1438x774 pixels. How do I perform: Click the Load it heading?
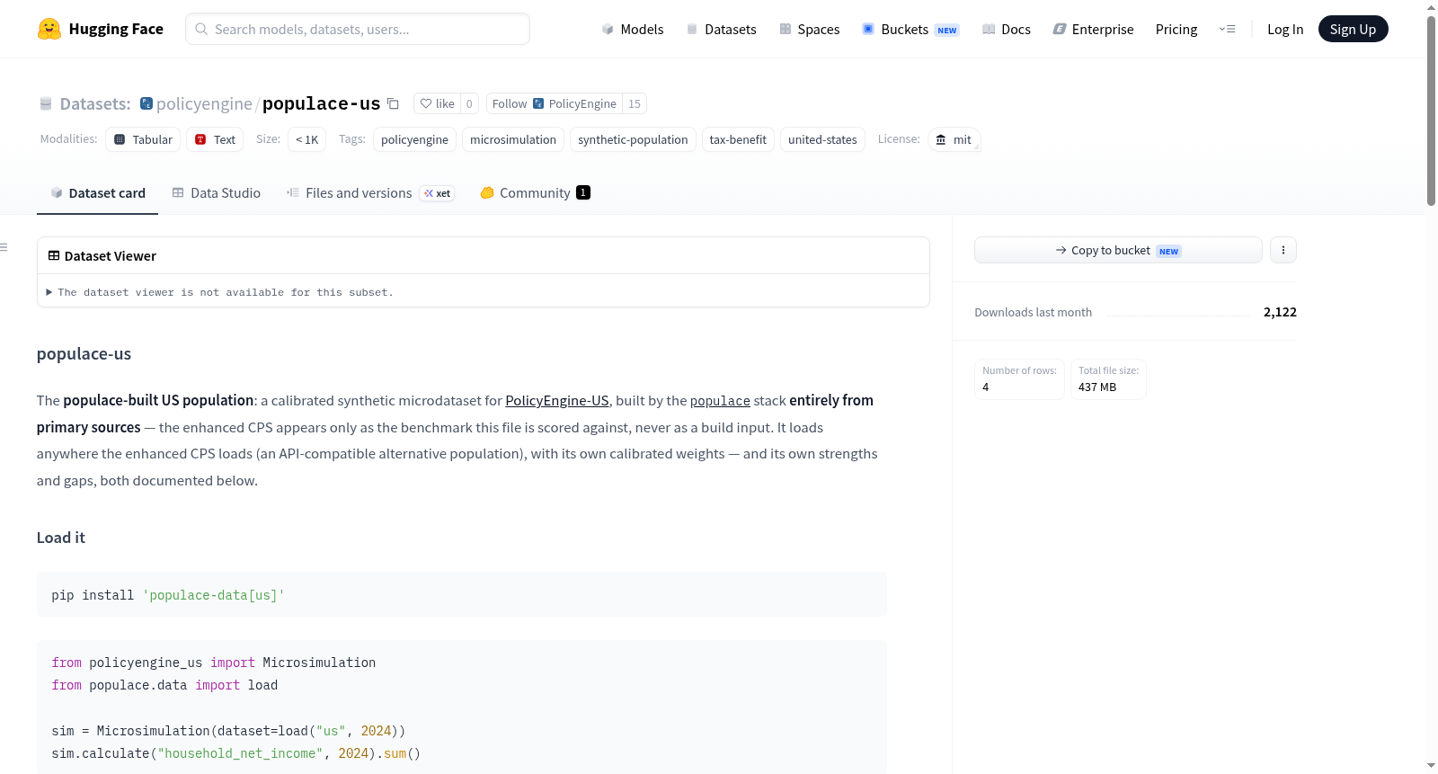point(61,538)
